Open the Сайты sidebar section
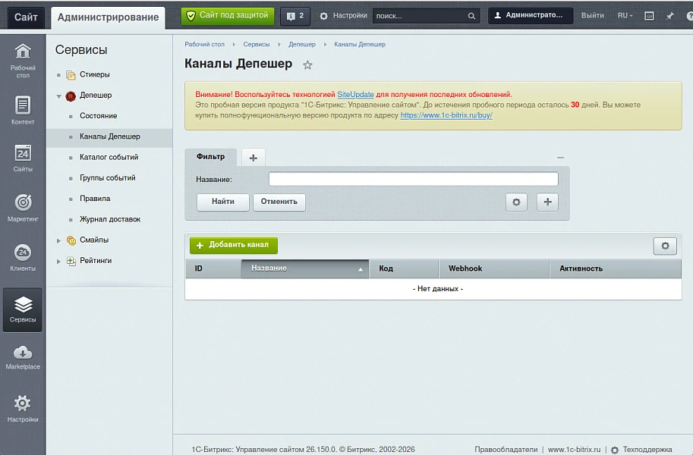The width and height of the screenshot is (693, 455). point(23,158)
